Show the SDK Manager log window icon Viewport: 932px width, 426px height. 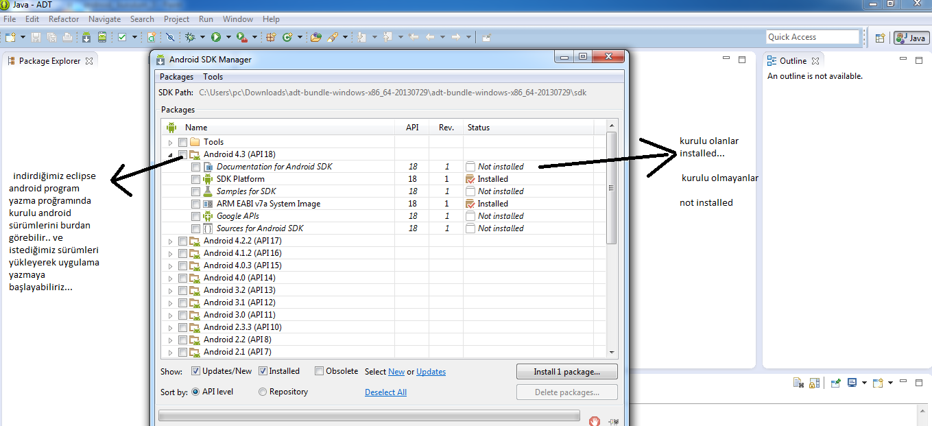(612, 421)
